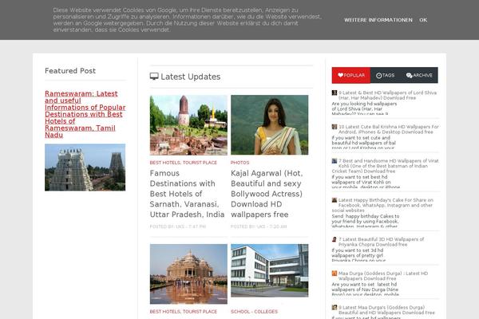Select Best Hotels, Tourist Place label above Sarnath post
This screenshot has width=479, height=319.
(184, 163)
